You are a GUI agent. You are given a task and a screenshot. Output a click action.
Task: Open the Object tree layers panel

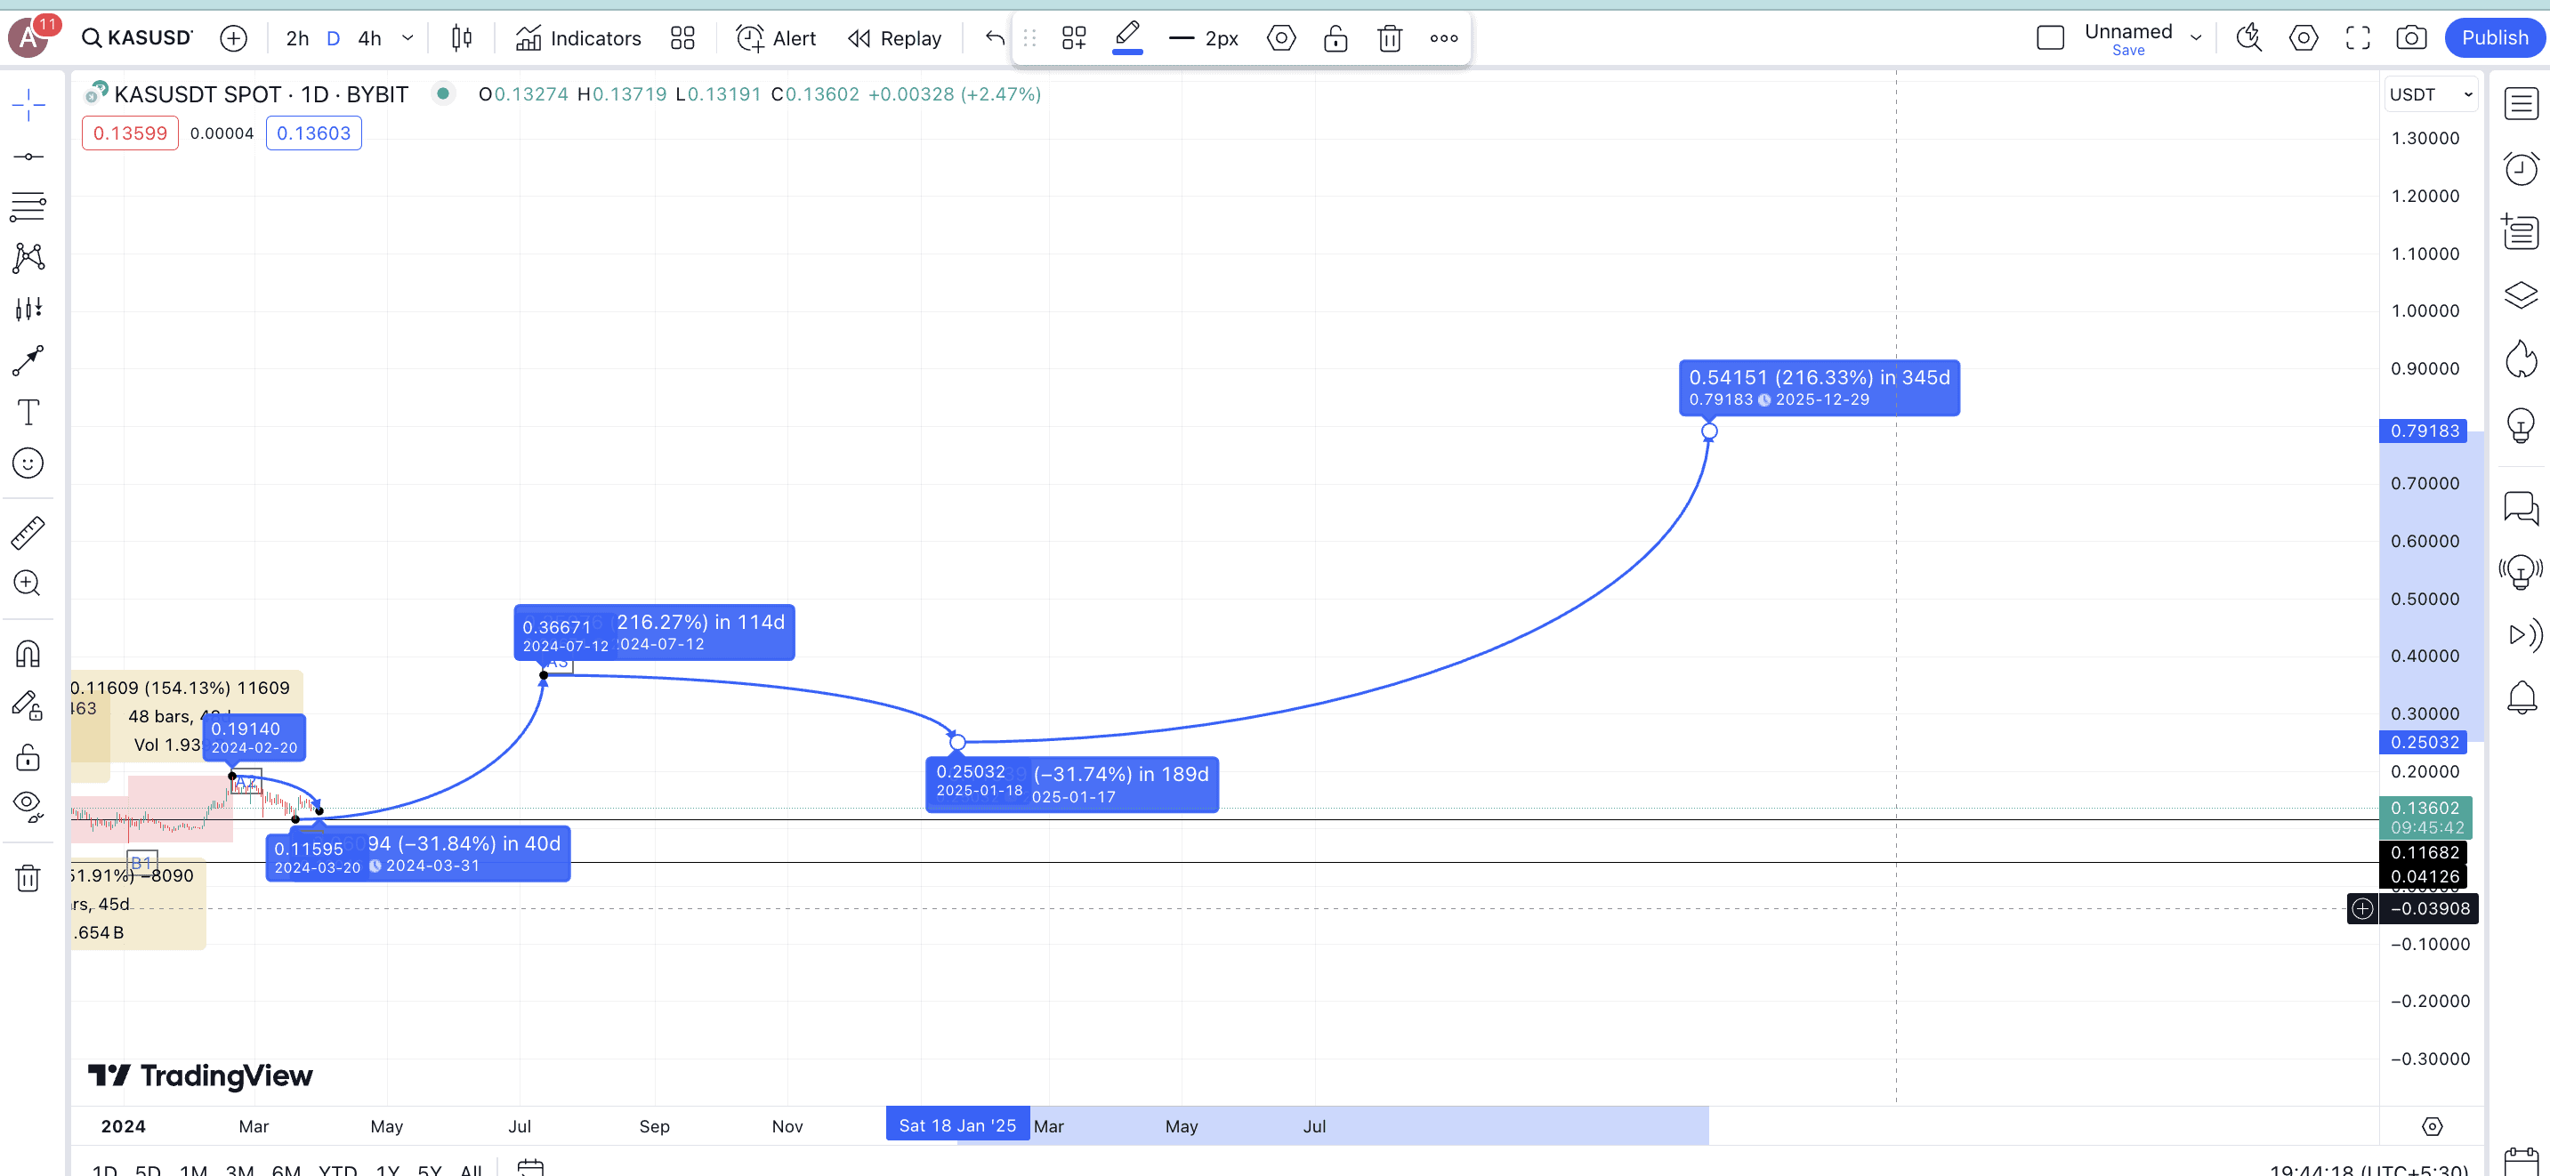coord(2521,295)
